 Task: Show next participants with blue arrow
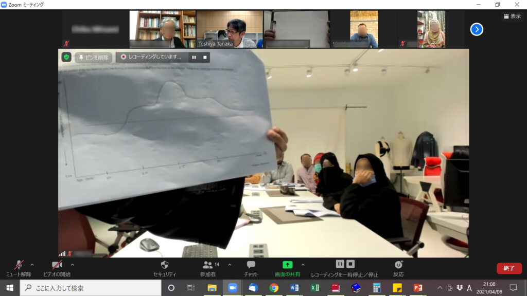click(477, 29)
